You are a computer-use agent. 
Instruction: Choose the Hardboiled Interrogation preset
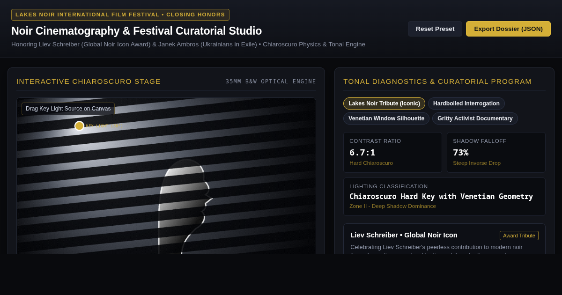point(466,103)
